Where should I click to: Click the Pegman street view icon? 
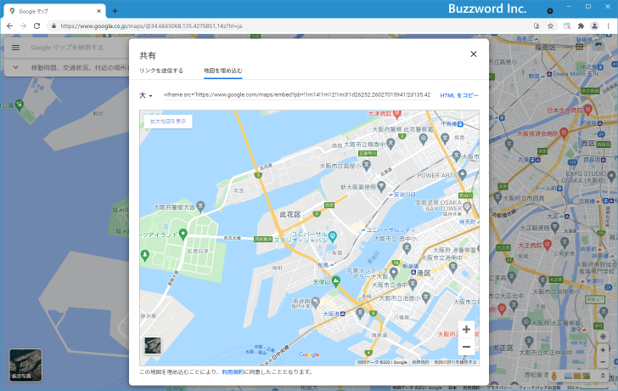pos(553,376)
